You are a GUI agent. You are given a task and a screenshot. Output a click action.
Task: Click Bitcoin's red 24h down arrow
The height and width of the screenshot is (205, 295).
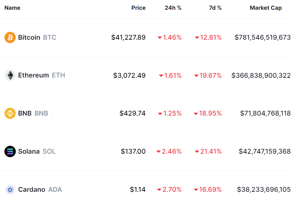(160, 38)
